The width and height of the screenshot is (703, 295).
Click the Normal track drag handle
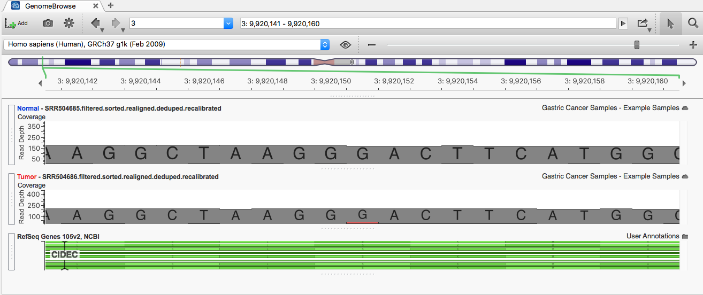[x=11, y=135]
